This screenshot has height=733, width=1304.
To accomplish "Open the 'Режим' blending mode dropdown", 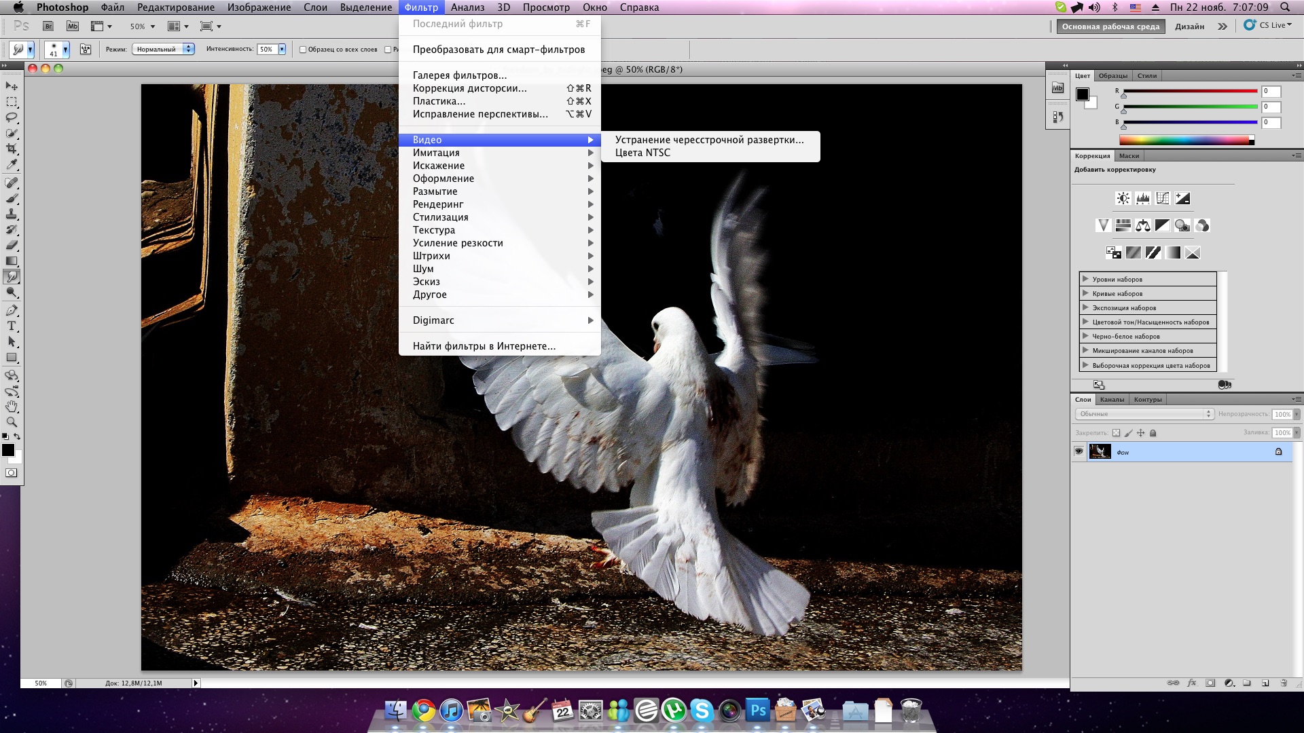I will click(163, 49).
